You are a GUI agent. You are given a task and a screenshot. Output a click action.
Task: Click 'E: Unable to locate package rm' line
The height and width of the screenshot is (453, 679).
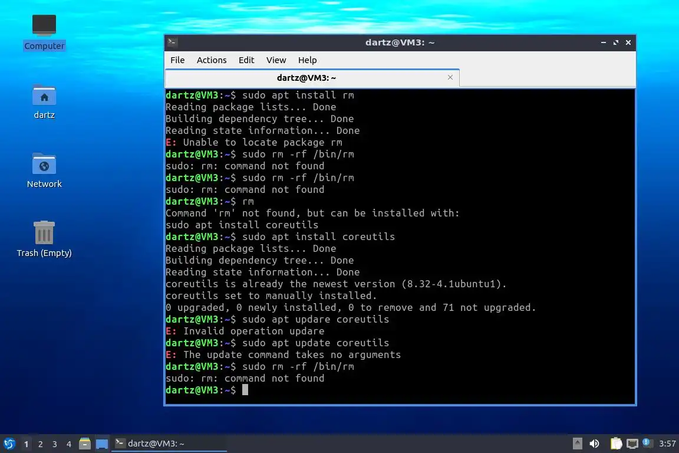254,142
